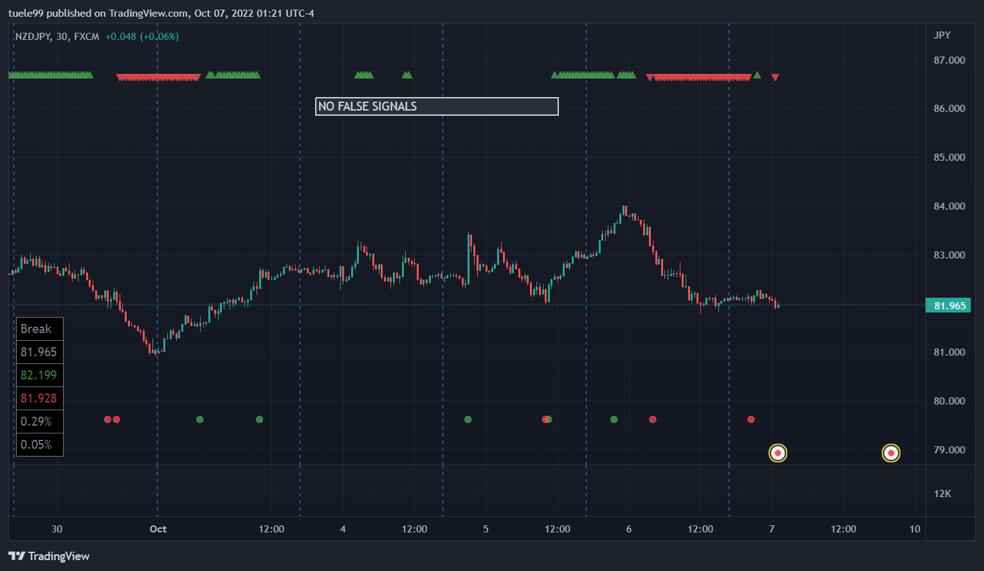The image size is (984, 571).
Task: Click the 80.000 price axis label
Action: [x=949, y=401]
